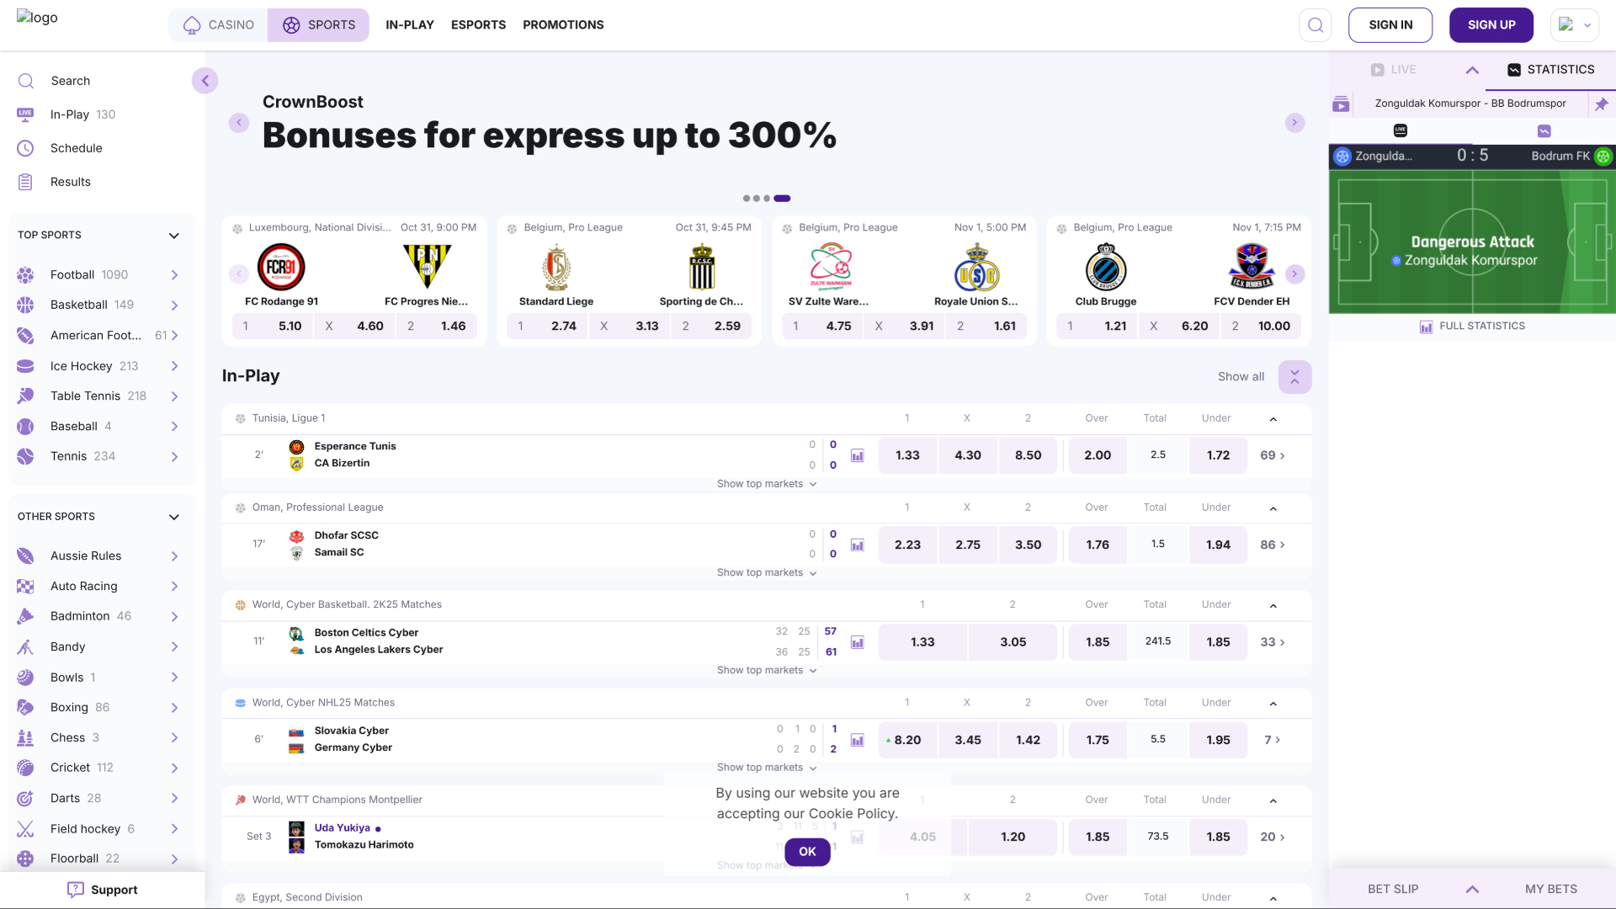The width and height of the screenshot is (1616, 909).
Task: Select the last banner carousel dot
Action: click(x=782, y=199)
